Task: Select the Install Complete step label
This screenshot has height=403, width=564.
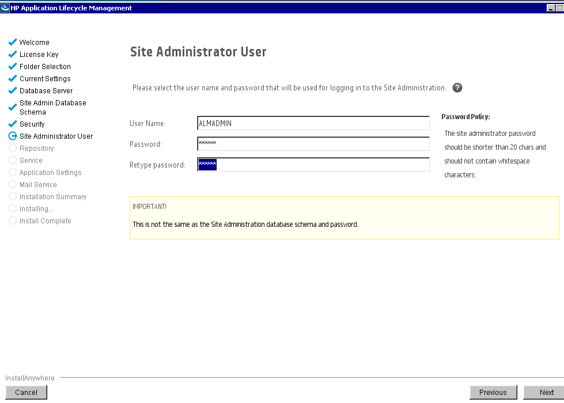Action: click(x=46, y=220)
